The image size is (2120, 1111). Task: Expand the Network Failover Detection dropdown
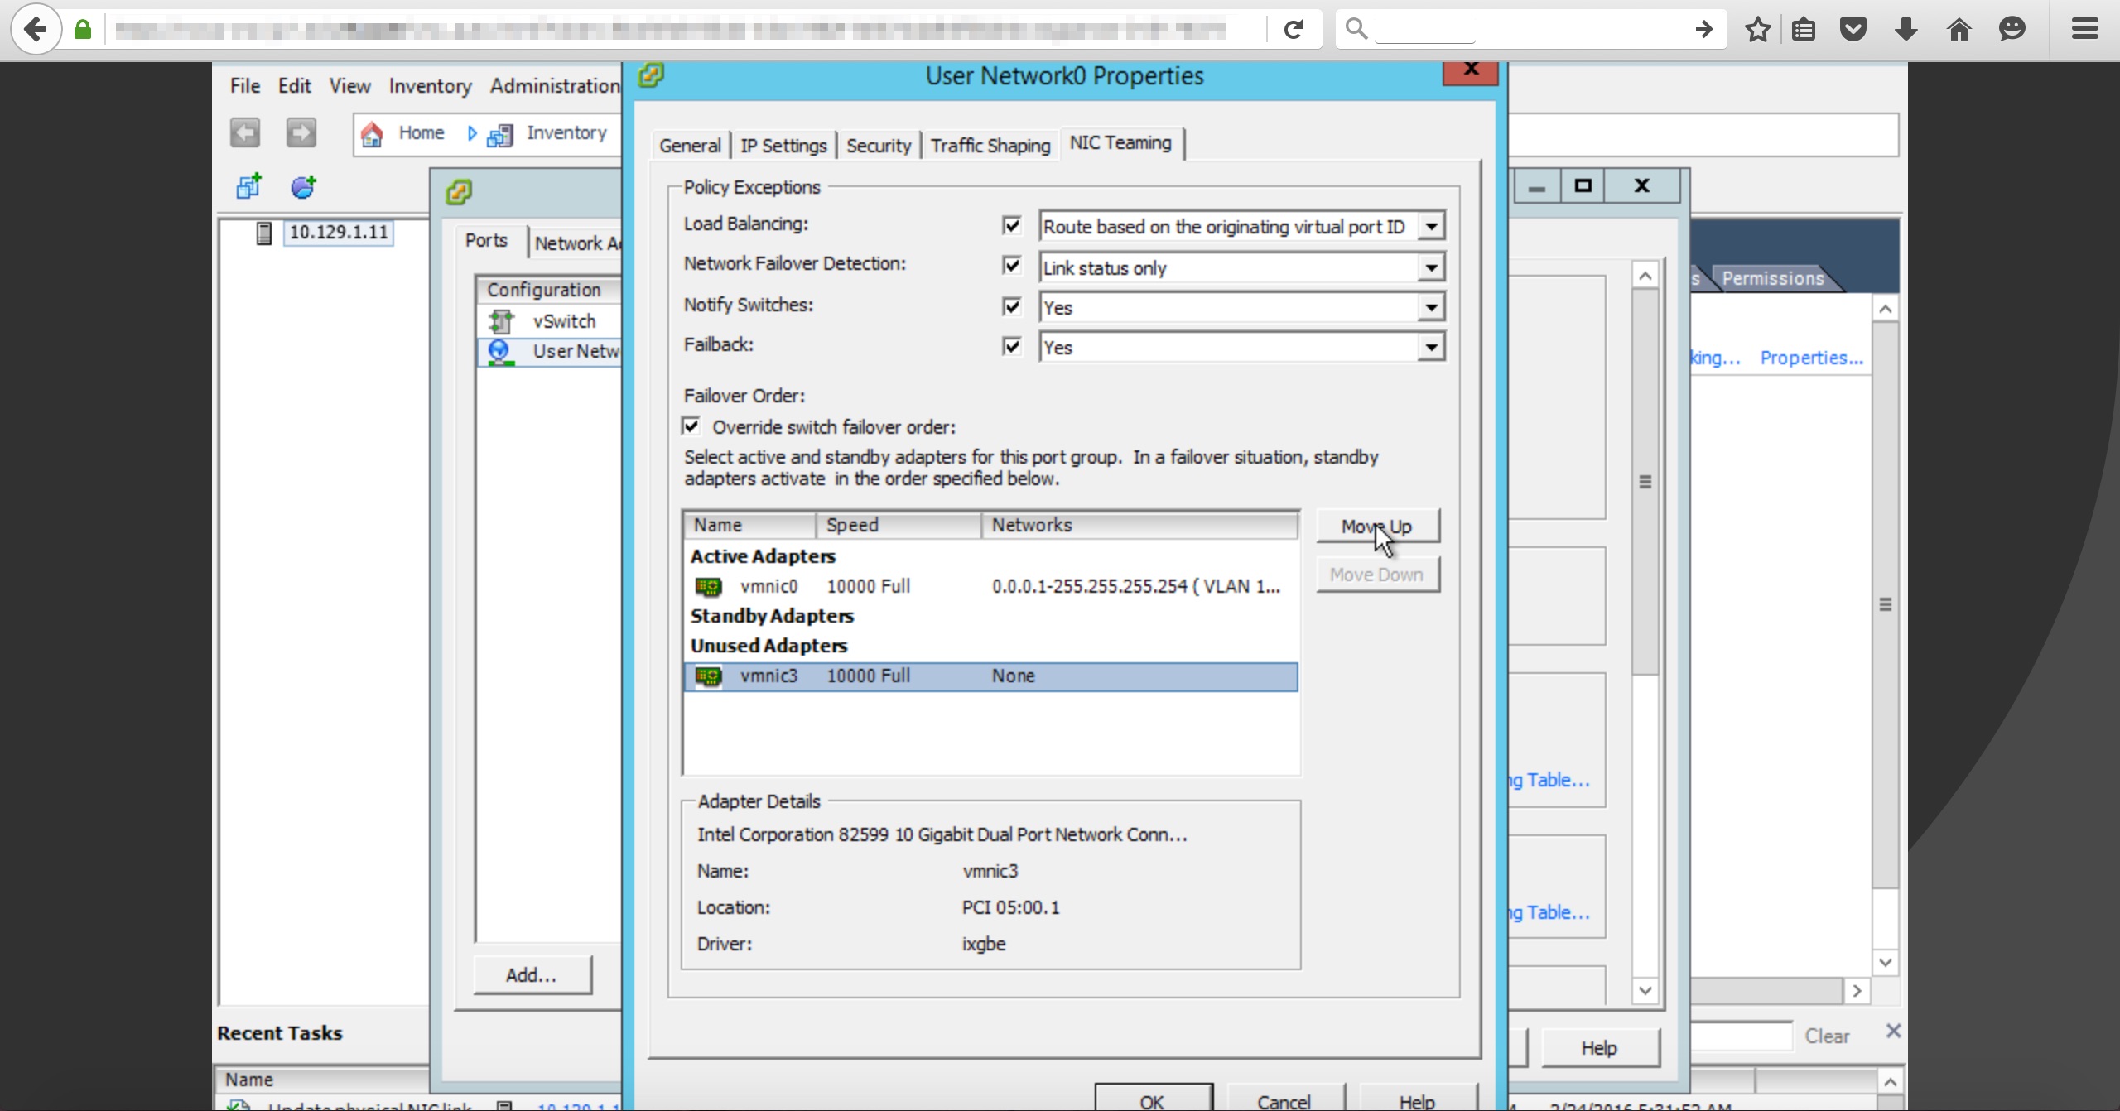tap(1431, 267)
